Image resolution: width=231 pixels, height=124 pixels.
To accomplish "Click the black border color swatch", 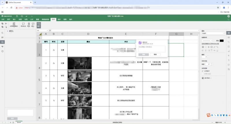I will pos(222,41).
